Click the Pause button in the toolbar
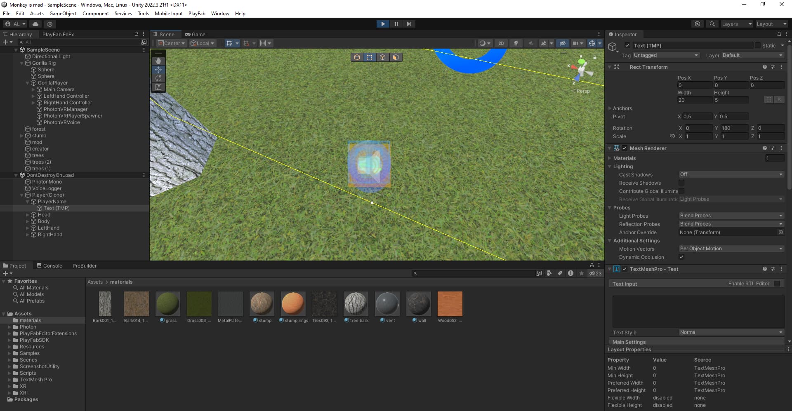Viewport: 792px width, 411px height. point(396,23)
